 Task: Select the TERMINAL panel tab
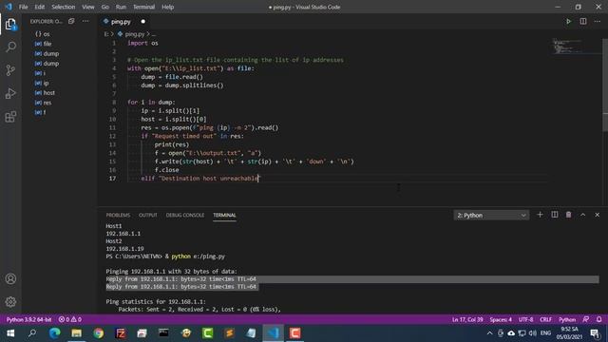coord(224,216)
